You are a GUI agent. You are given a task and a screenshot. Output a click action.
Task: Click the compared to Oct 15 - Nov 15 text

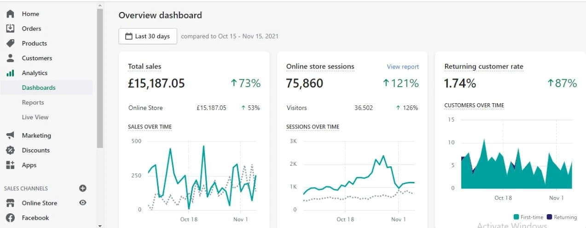[x=230, y=36]
